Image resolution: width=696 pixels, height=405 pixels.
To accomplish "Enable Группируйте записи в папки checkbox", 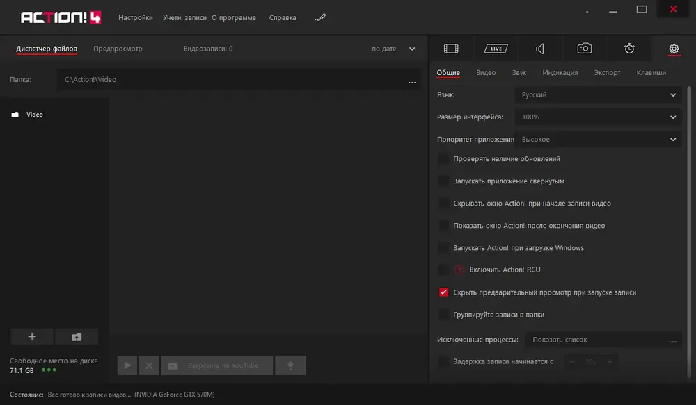I will pos(443,314).
